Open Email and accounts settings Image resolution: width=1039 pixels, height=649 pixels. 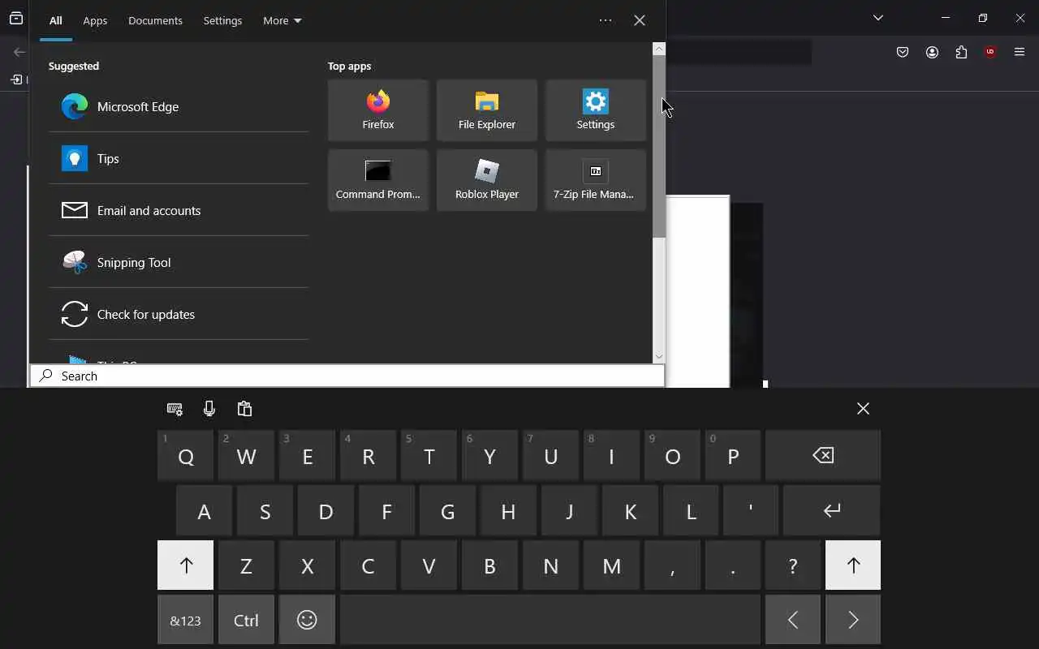click(179, 210)
